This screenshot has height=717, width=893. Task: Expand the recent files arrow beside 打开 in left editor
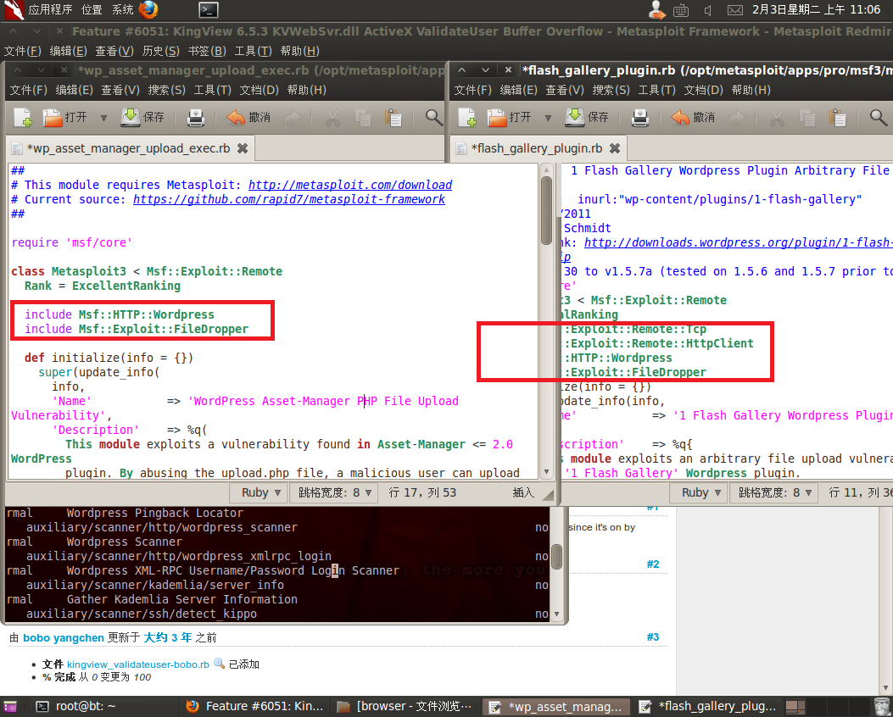(x=103, y=118)
